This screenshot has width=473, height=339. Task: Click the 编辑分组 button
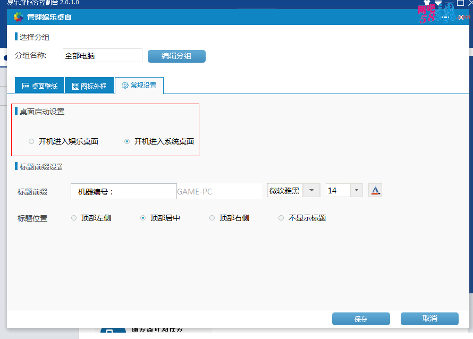(x=176, y=56)
